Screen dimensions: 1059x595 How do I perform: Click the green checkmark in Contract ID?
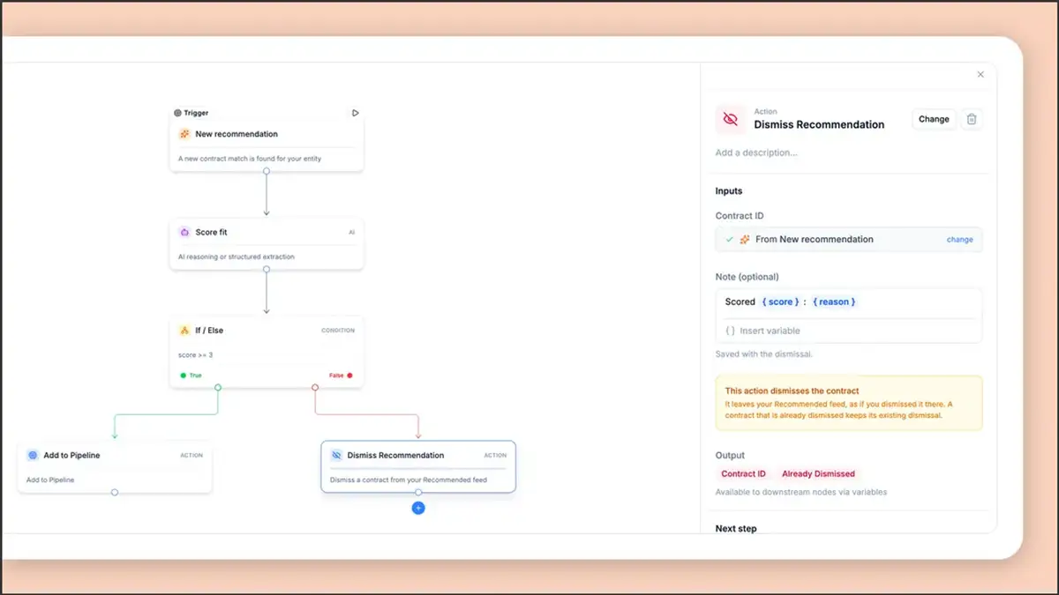click(x=729, y=239)
